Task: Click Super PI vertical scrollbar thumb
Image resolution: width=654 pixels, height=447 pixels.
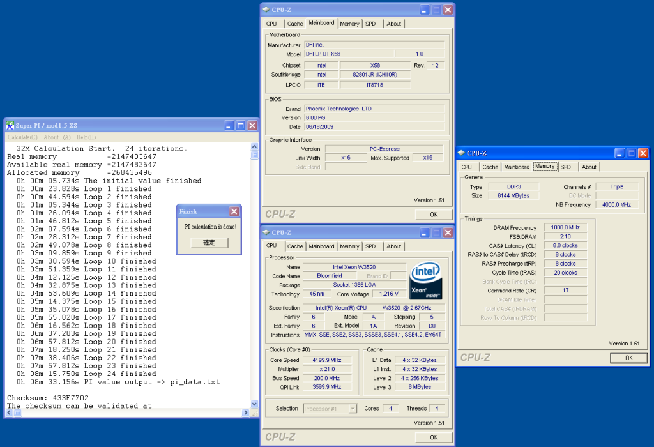Action: 254,155
